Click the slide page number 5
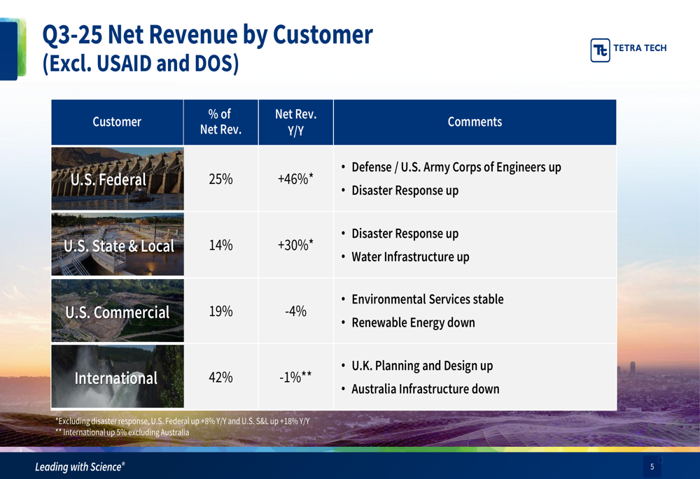Screen dimensions: 700x479 point(652,466)
